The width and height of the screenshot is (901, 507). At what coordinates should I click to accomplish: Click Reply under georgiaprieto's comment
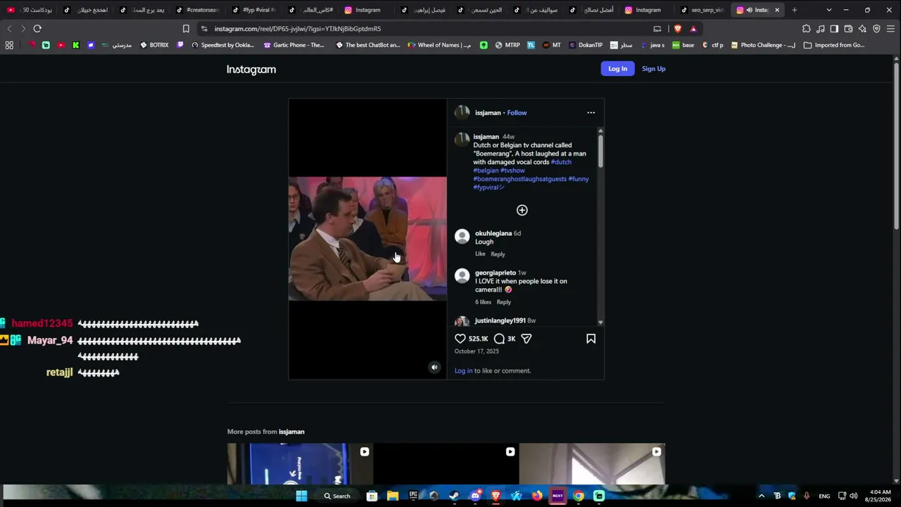[503, 302]
